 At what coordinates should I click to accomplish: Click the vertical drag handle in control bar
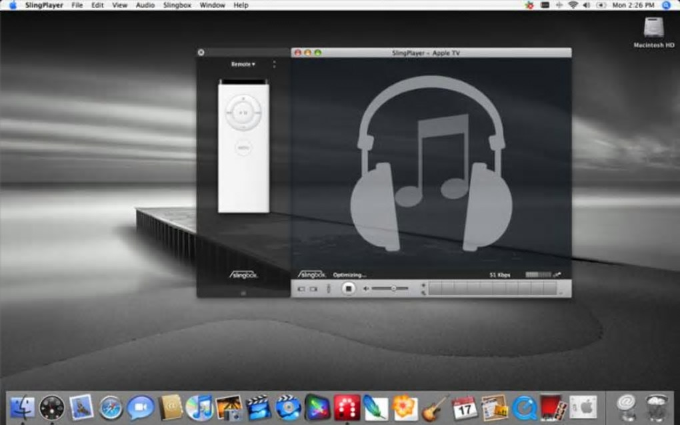pyautogui.click(x=328, y=288)
